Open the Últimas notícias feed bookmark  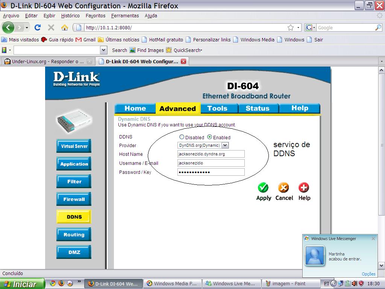pos(118,40)
